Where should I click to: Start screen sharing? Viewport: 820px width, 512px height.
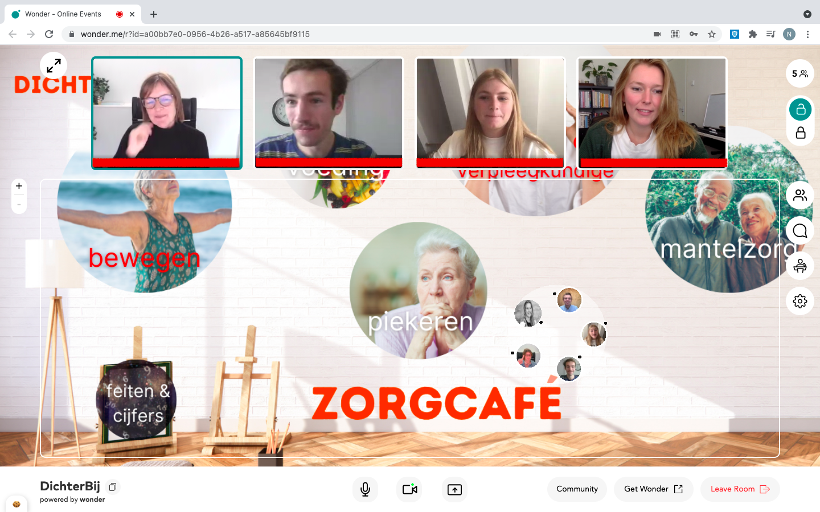(x=454, y=489)
